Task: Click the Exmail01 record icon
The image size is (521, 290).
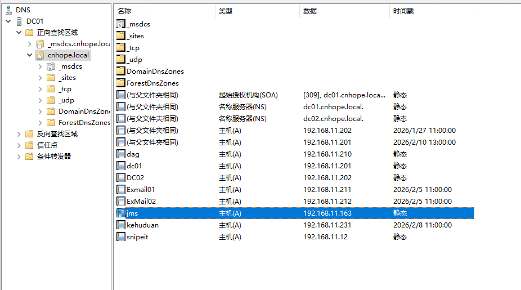Action: click(x=121, y=189)
